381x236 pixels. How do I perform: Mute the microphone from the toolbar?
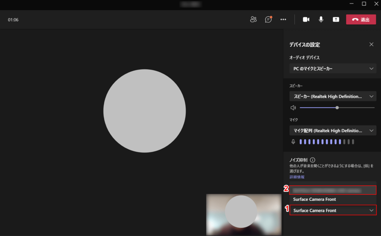click(x=321, y=19)
